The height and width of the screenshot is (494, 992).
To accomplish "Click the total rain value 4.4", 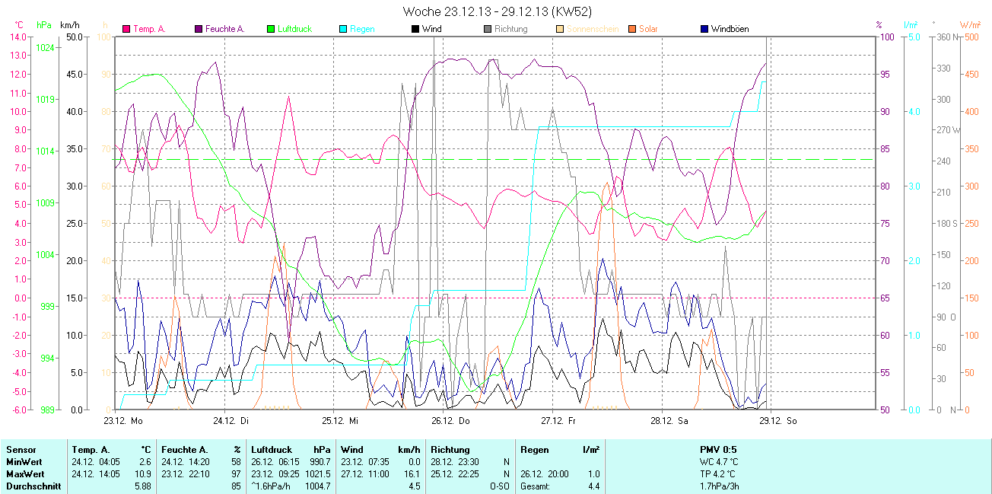I will (593, 486).
